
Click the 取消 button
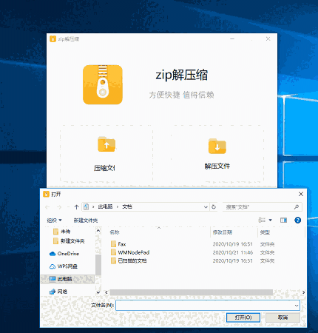(x=283, y=317)
